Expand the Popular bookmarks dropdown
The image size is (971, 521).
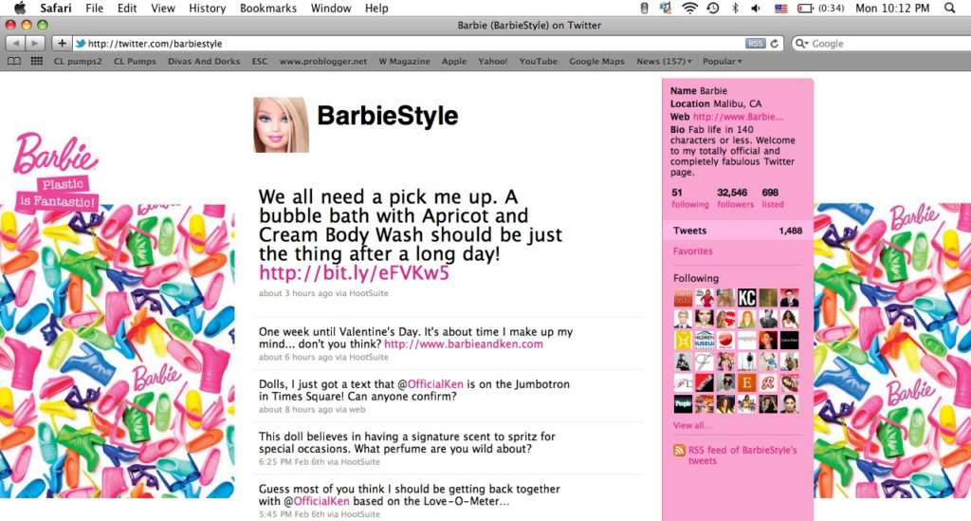pyautogui.click(x=722, y=62)
